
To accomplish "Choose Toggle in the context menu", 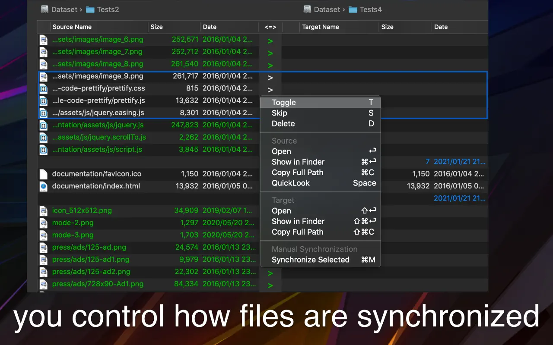I will [283, 103].
